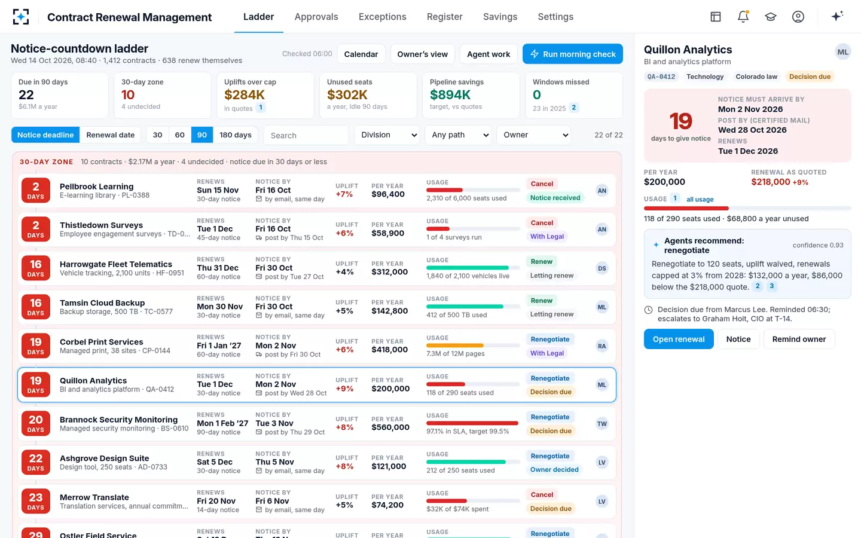Open the all usage link
Screen dimensions: 861x538
point(700,199)
